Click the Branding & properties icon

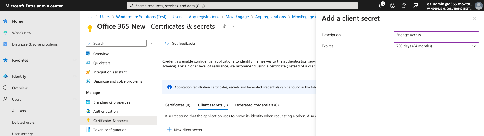[88, 102]
